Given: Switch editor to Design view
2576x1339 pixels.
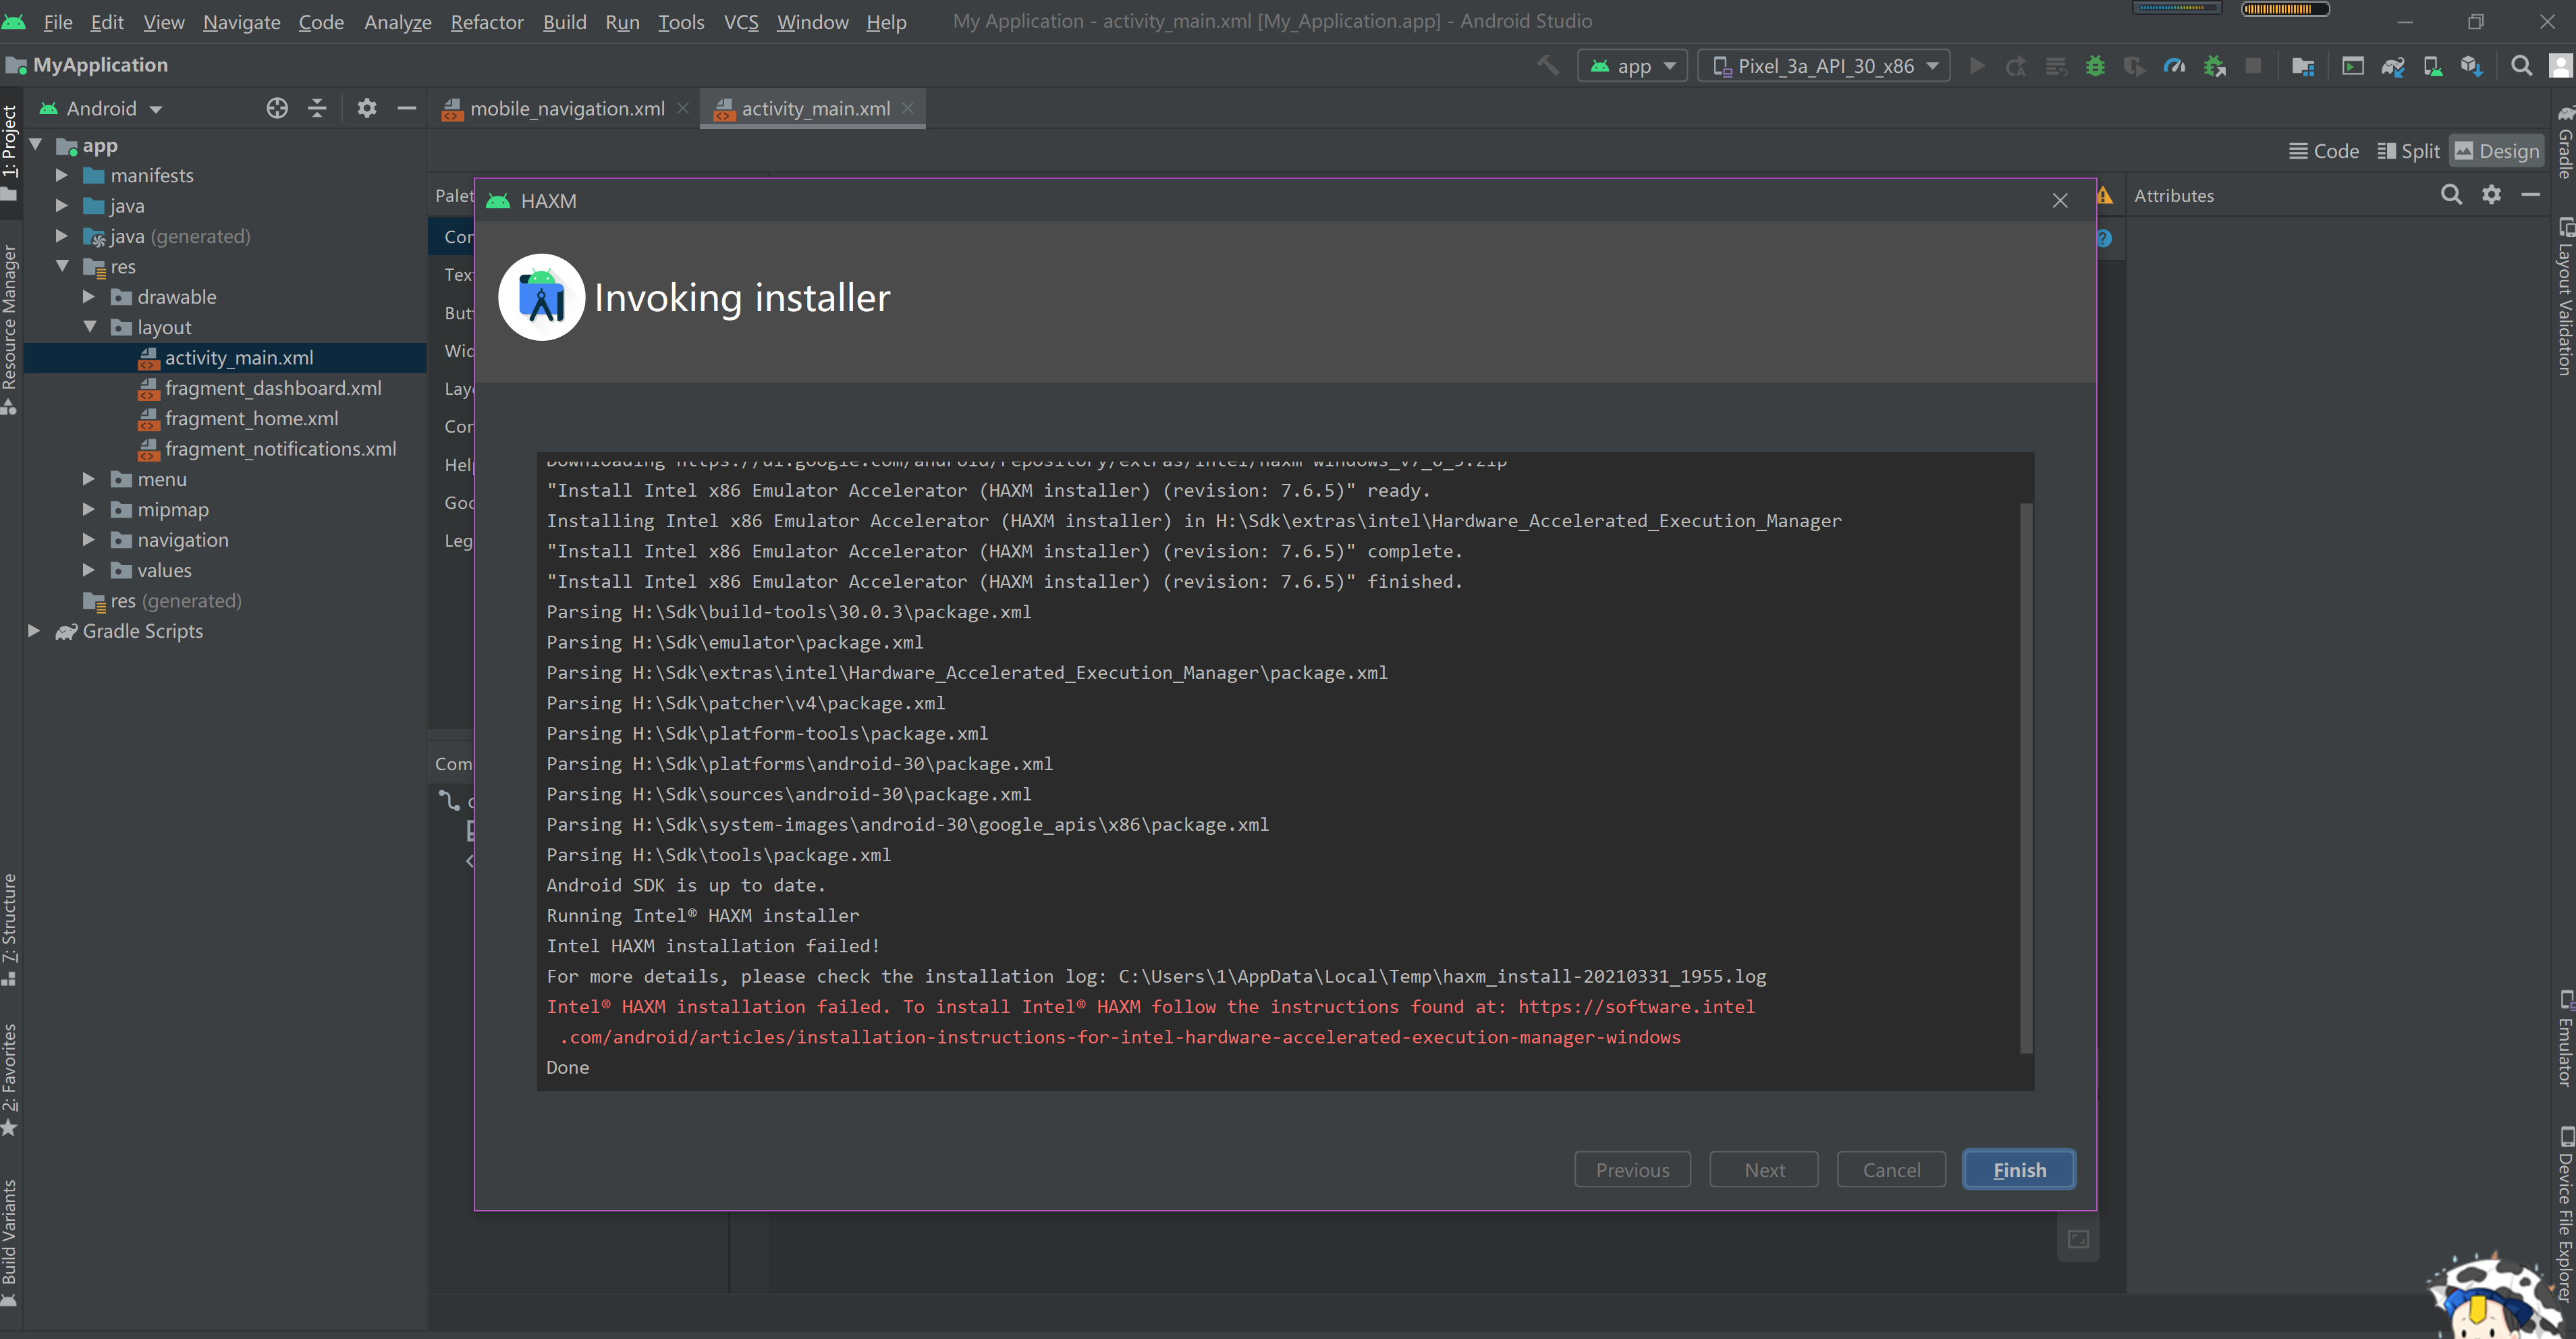Looking at the screenshot, I should [x=2497, y=151].
